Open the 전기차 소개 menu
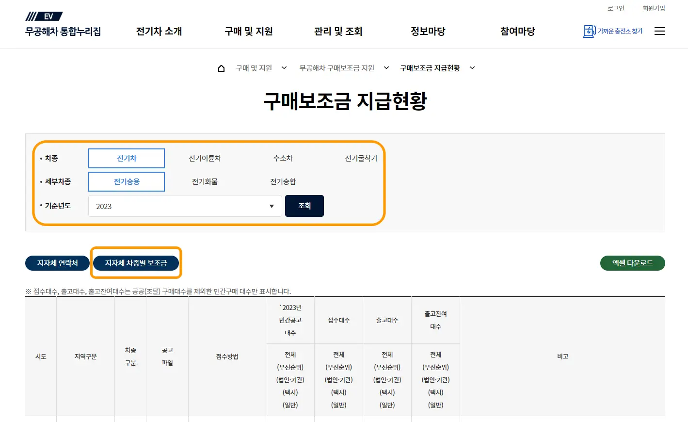 (x=159, y=31)
